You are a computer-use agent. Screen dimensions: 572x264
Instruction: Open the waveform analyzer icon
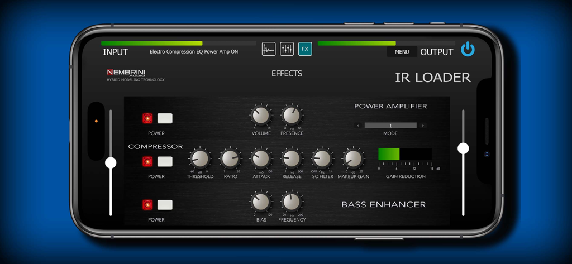269,49
